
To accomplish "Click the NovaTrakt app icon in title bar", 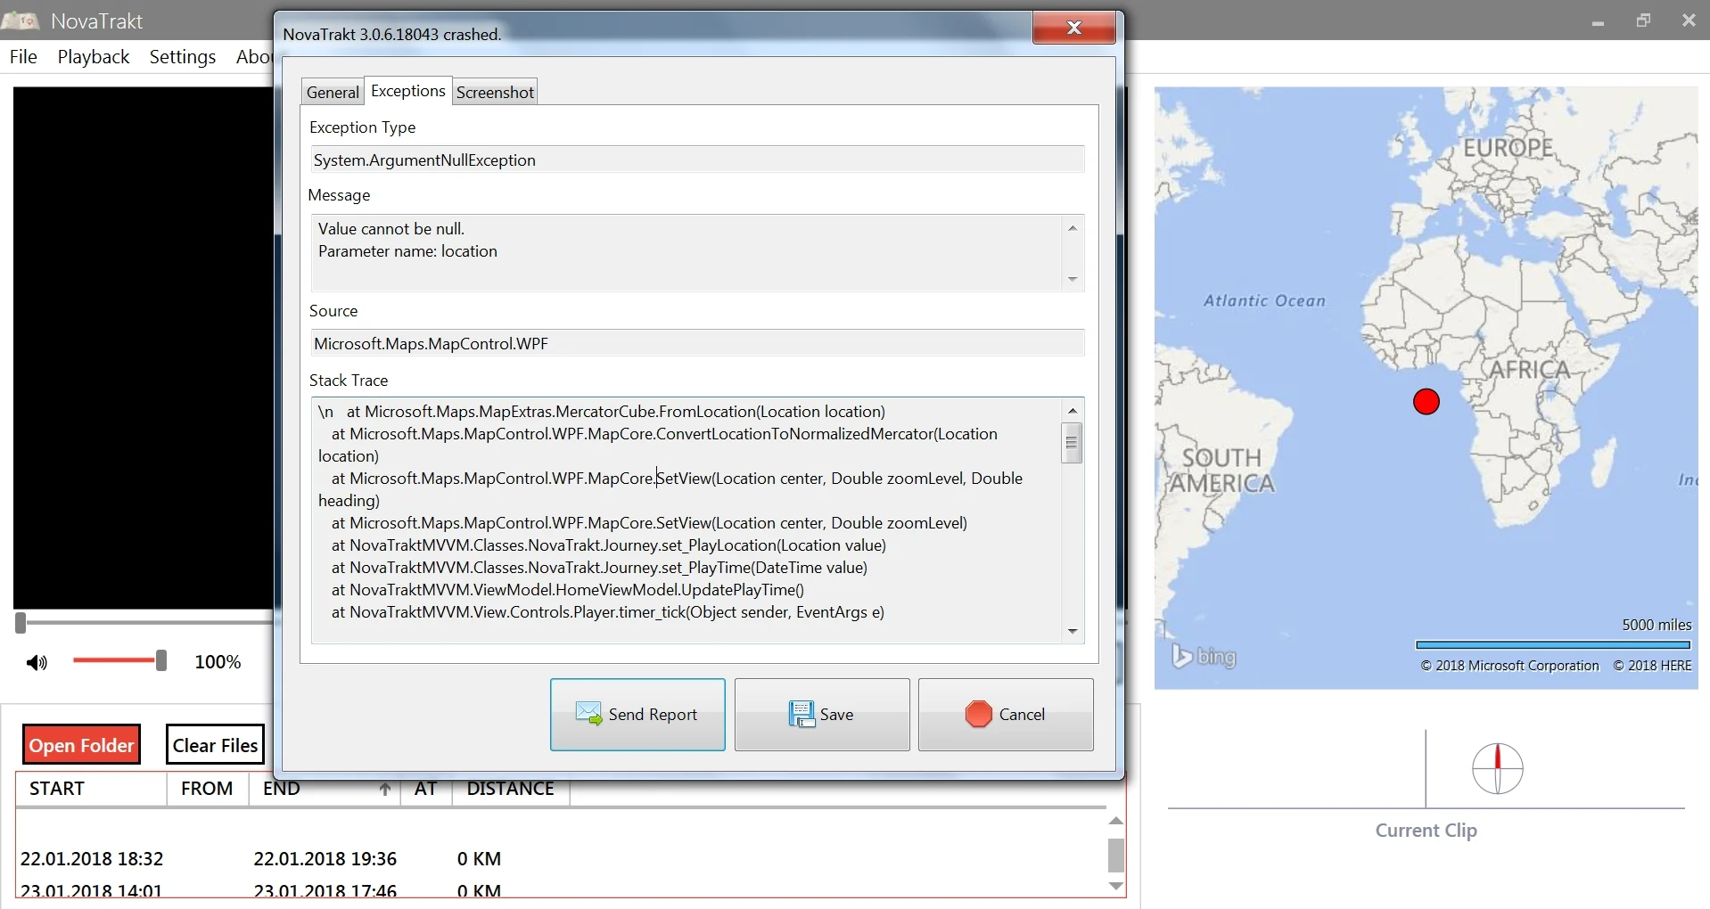I will [x=21, y=20].
